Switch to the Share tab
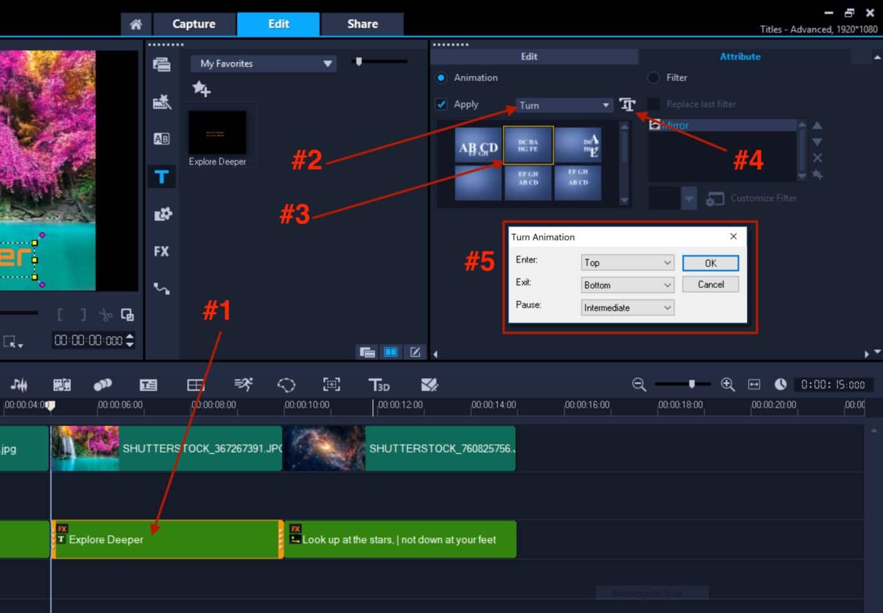 pyautogui.click(x=362, y=24)
